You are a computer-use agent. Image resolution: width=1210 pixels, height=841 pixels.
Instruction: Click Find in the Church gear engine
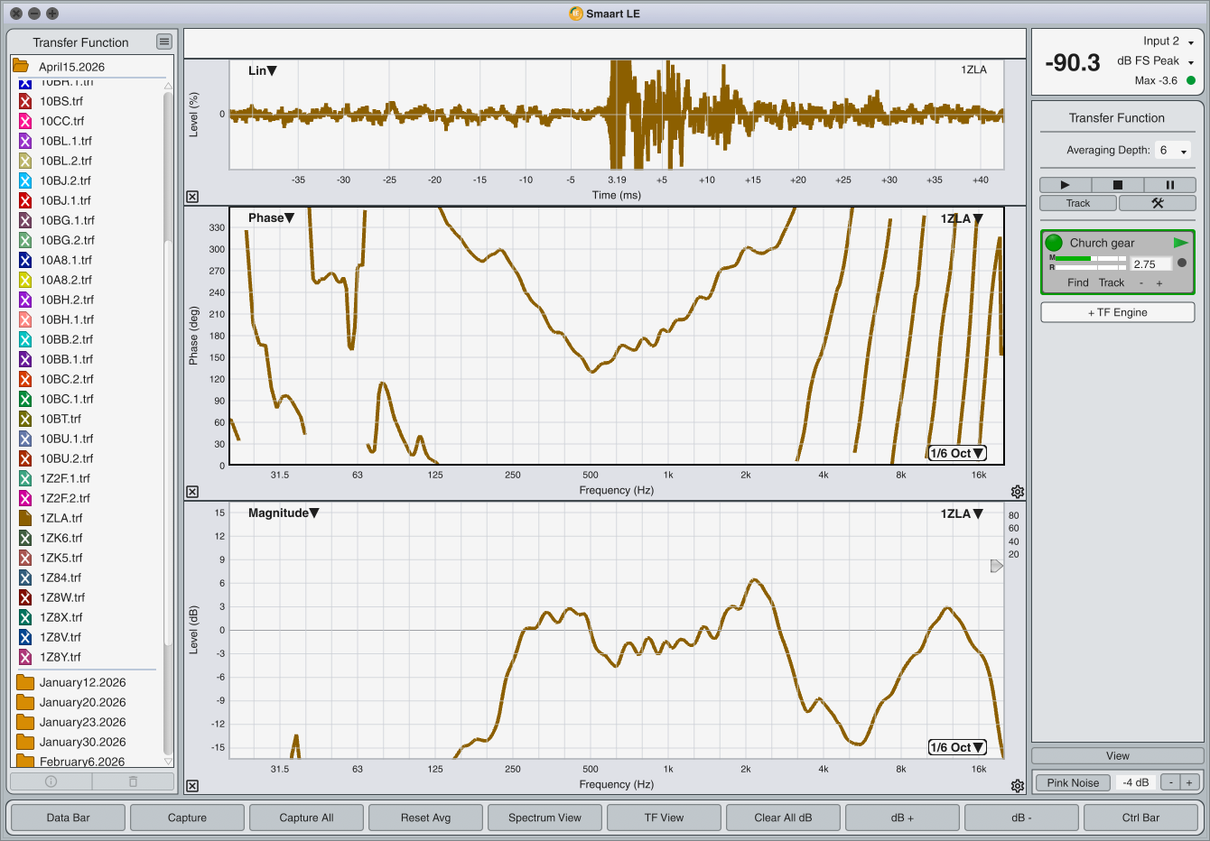(1078, 282)
